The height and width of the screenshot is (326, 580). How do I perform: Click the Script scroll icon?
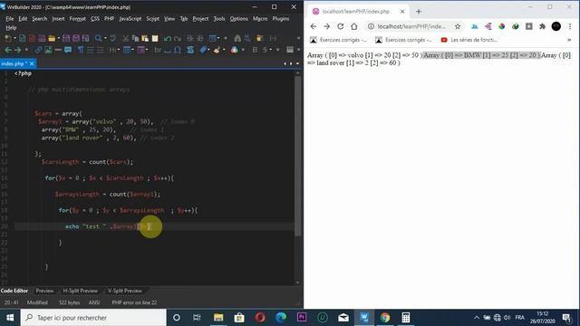coord(190,50)
